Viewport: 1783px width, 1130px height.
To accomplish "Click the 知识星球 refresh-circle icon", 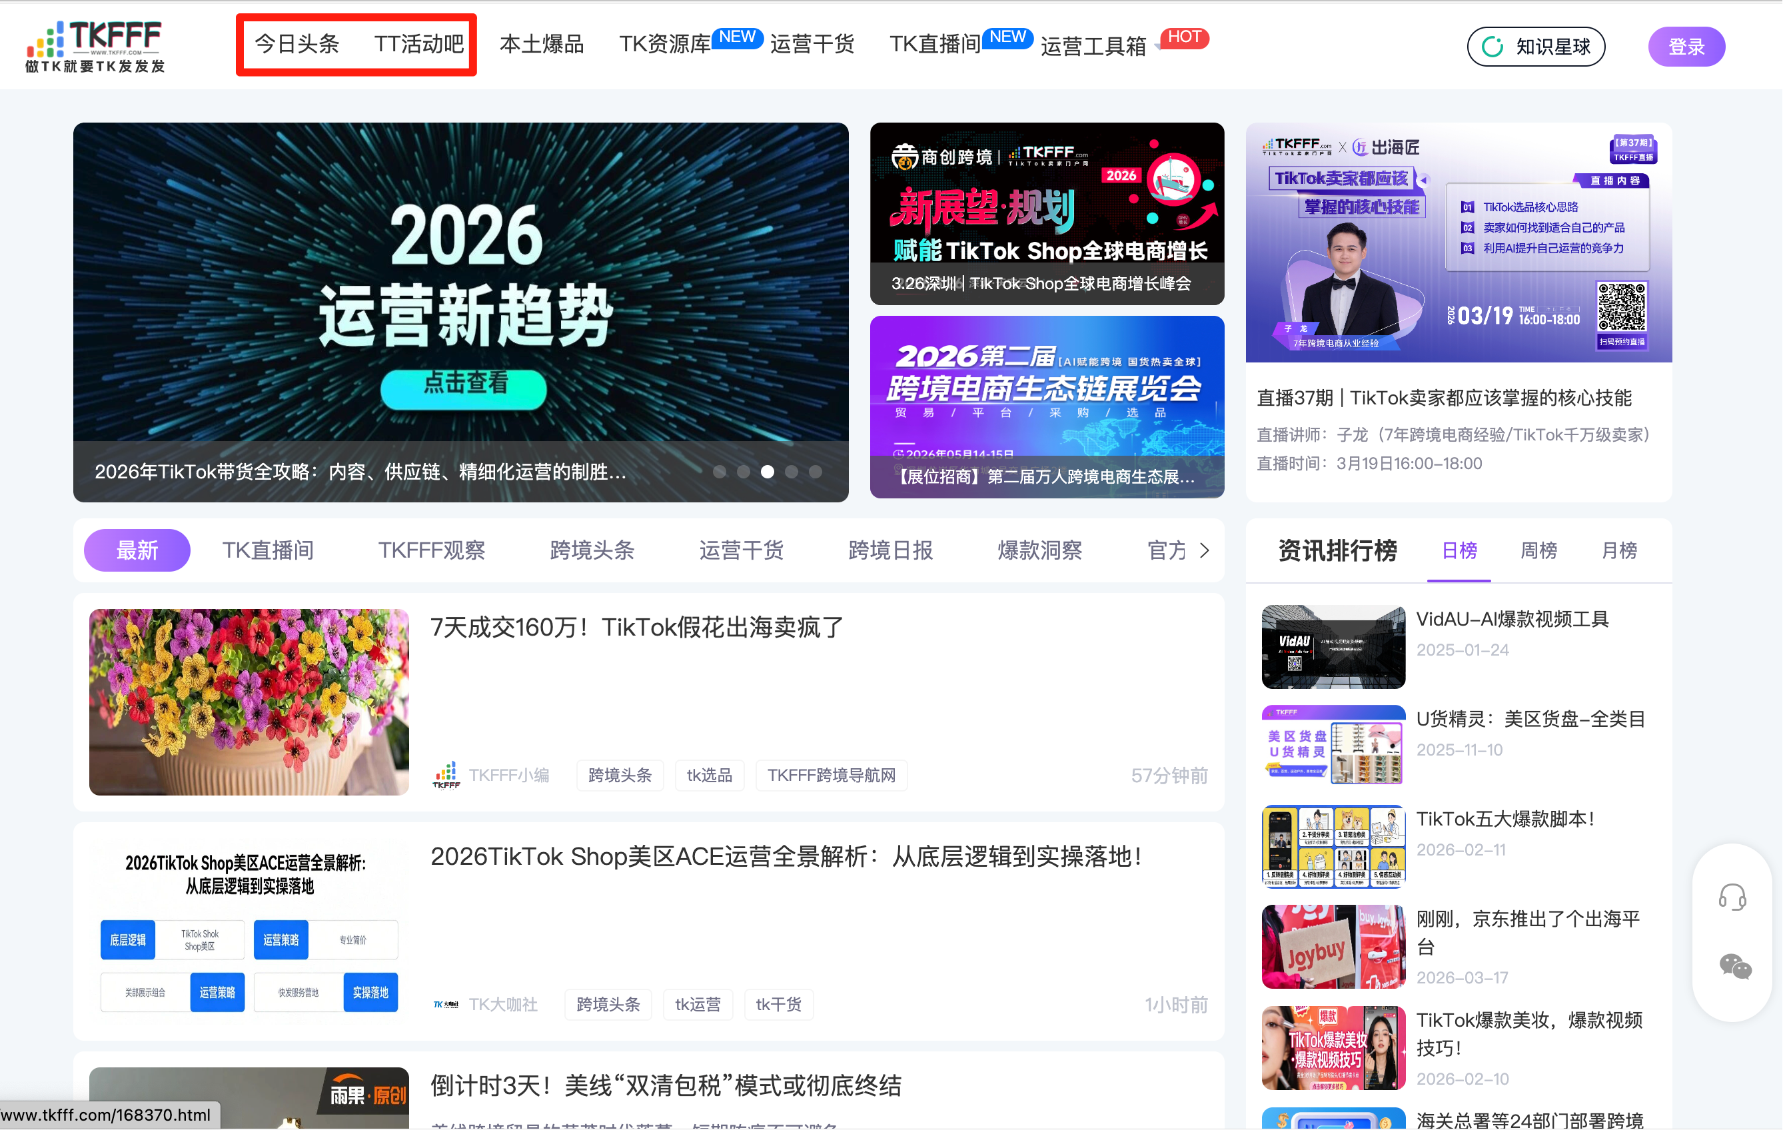I will pos(1492,47).
